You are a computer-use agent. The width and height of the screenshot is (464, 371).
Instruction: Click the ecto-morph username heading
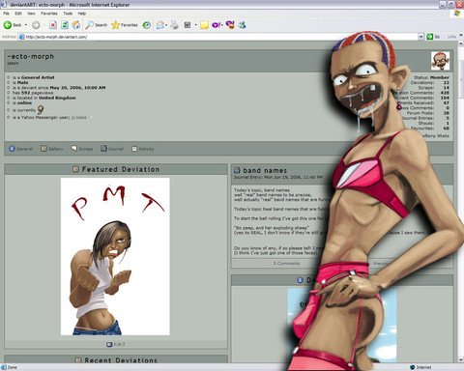tap(31, 56)
